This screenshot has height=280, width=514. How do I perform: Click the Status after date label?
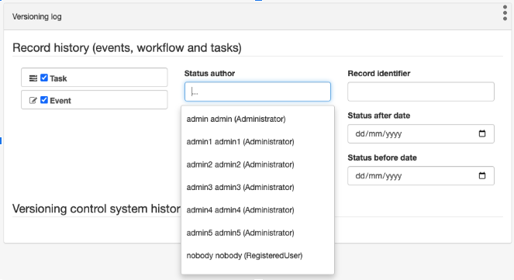(x=379, y=116)
